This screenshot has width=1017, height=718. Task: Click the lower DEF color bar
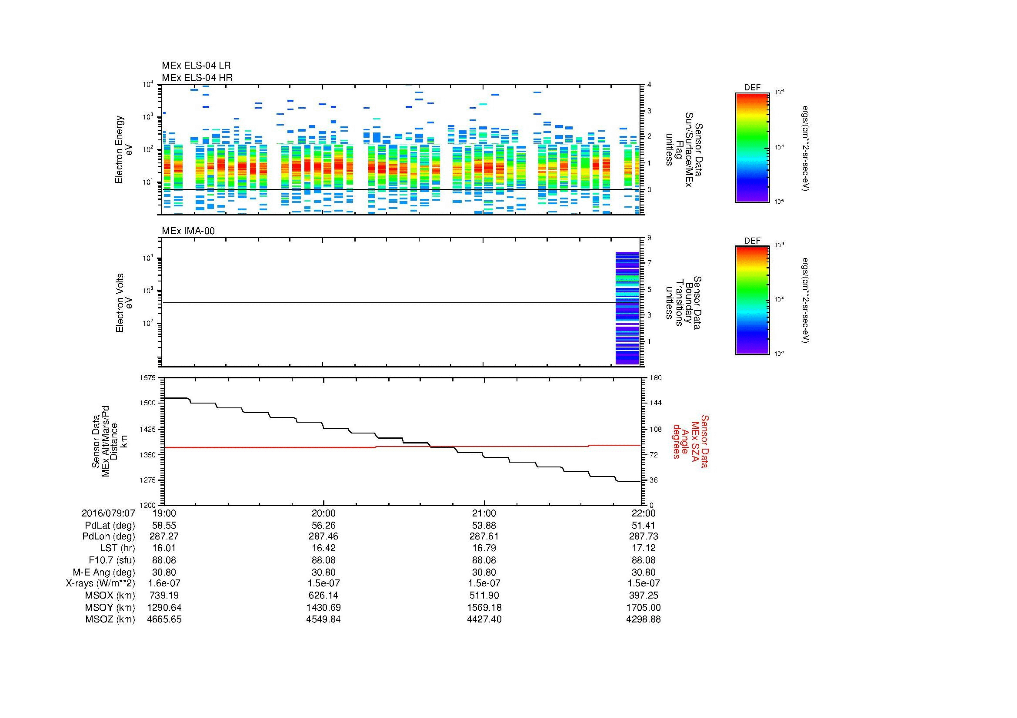(x=752, y=301)
